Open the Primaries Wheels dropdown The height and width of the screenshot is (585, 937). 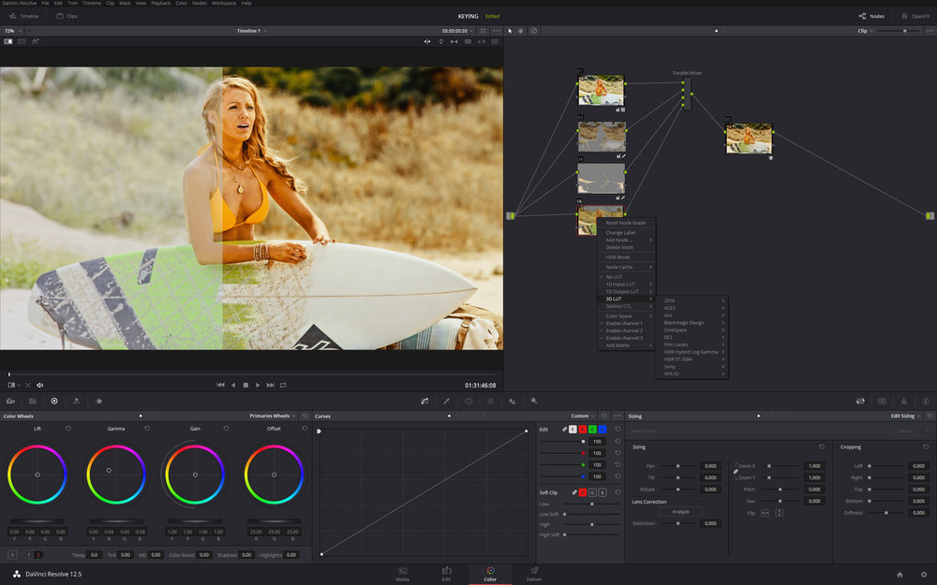[272, 416]
